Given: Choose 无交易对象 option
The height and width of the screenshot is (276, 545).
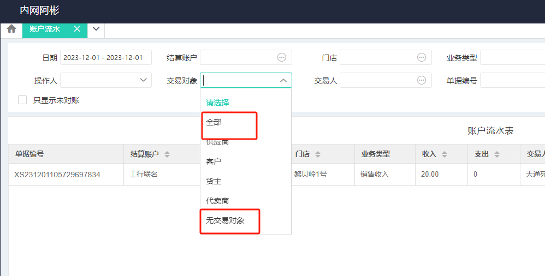Looking at the screenshot, I should click(225, 220).
